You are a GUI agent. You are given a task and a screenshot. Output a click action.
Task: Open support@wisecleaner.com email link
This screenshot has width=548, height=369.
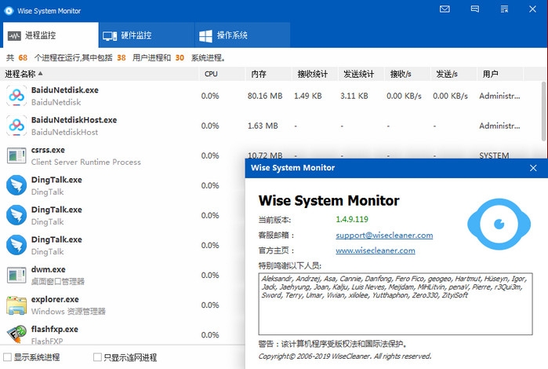384,236
